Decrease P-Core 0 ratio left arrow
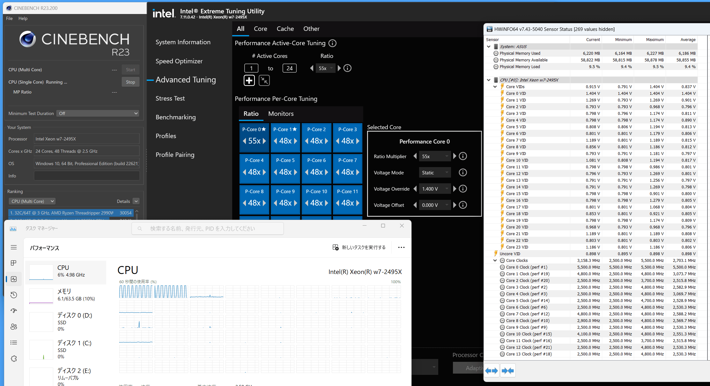The height and width of the screenshot is (386, 710). click(x=244, y=141)
